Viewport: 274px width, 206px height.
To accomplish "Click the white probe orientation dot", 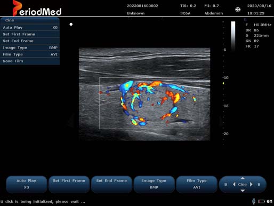I will click(x=71, y=24).
